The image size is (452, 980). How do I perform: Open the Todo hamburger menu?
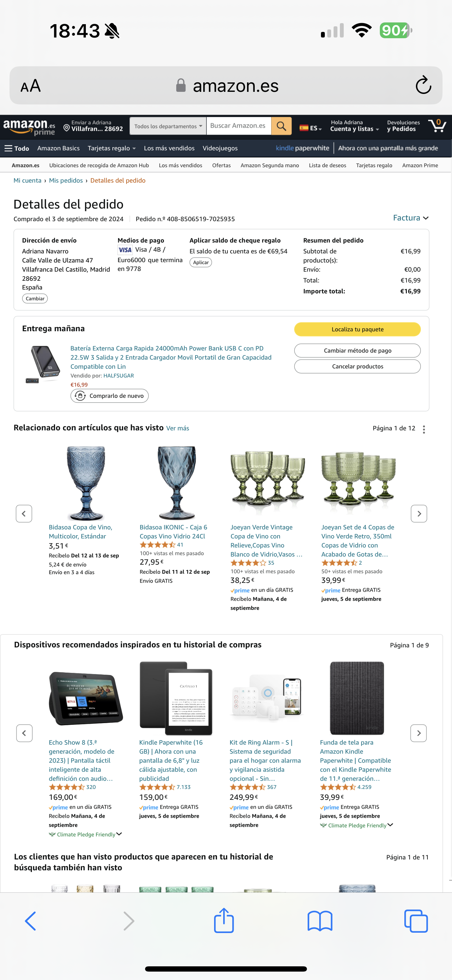[x=17, y=148]
